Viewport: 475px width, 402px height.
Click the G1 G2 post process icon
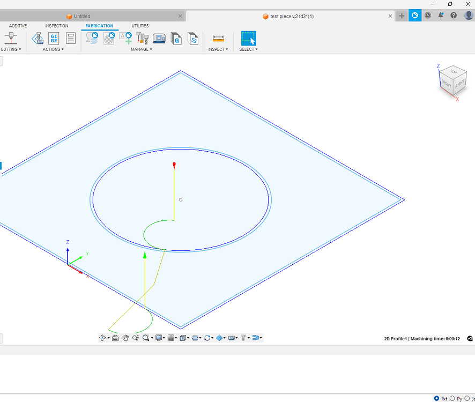coord(53,38)
